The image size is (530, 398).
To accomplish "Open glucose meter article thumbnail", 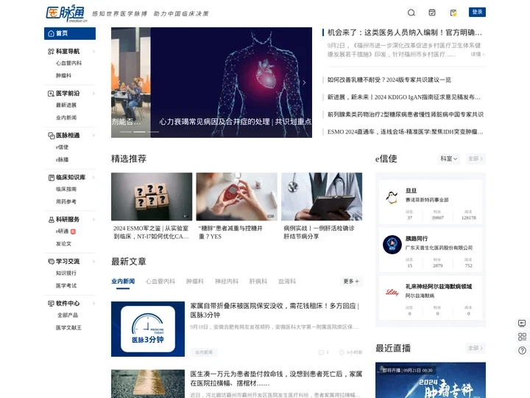I will pos(236,197).
